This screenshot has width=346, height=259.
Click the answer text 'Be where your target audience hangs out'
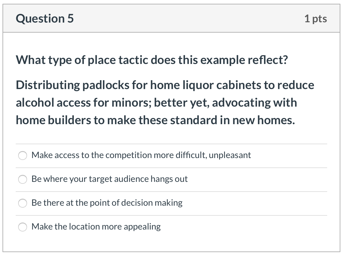[x=109, y=179]
